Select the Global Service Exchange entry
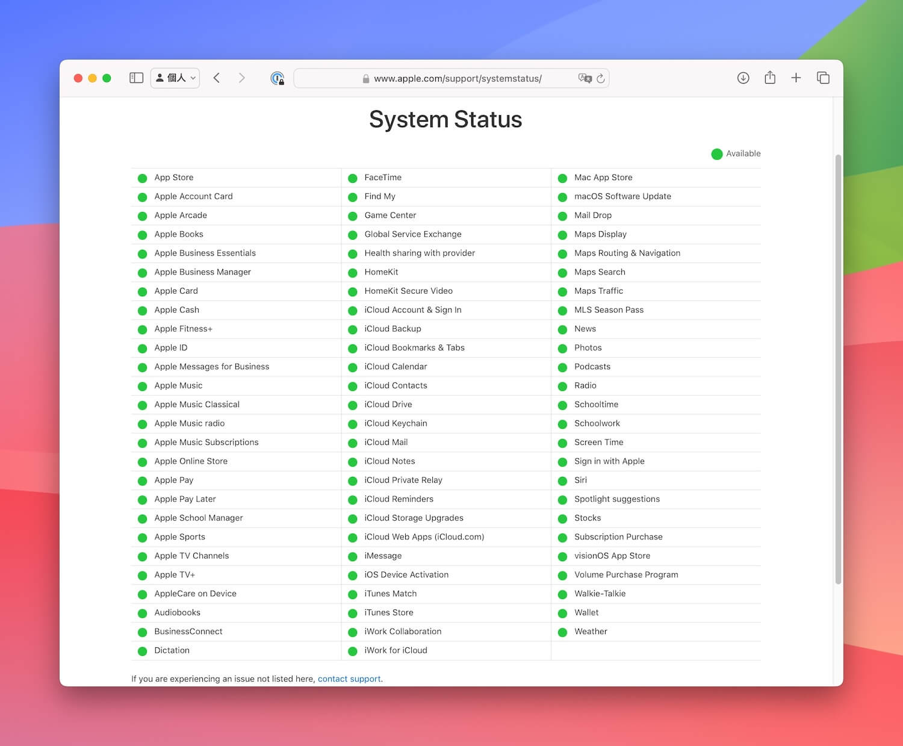Viewport: 903px width, 746px height. (413, 234)
